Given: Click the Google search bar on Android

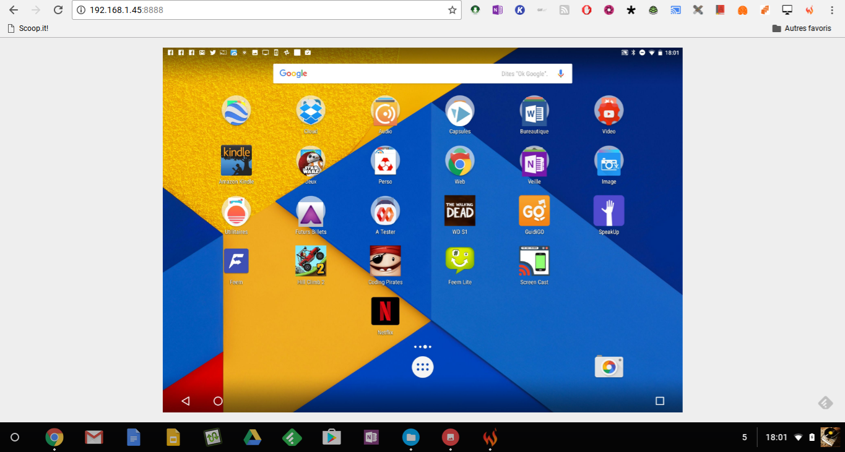Looking at the screenshot, I should coord(423,74).
